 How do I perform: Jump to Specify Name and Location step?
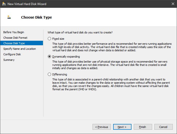point(20,49)
